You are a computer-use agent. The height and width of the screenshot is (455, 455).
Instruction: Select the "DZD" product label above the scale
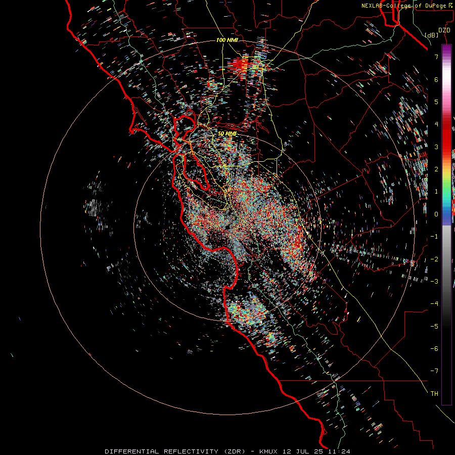tap(444, 30)
